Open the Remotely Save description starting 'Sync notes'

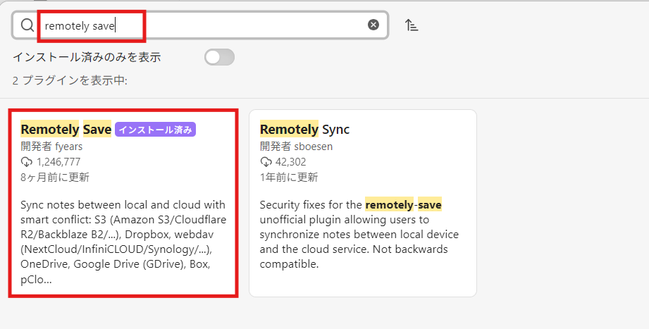click(x=123, y=242)
